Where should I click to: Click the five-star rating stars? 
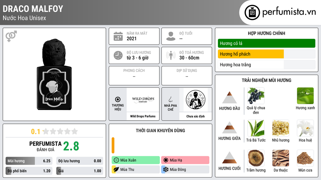[60, 132]
